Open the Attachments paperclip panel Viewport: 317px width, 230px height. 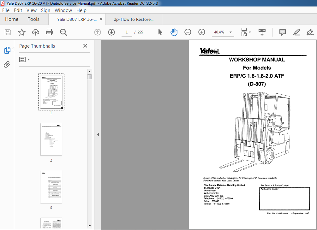pos(7,65)
